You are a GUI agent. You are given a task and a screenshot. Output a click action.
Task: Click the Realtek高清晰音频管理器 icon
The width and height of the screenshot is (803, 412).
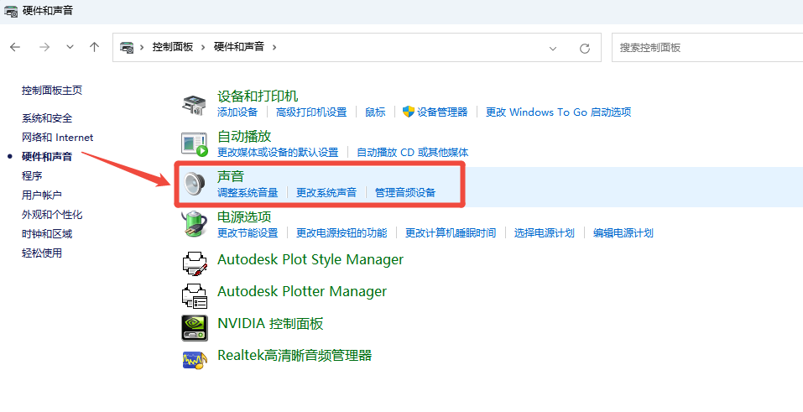click(195, 360)
